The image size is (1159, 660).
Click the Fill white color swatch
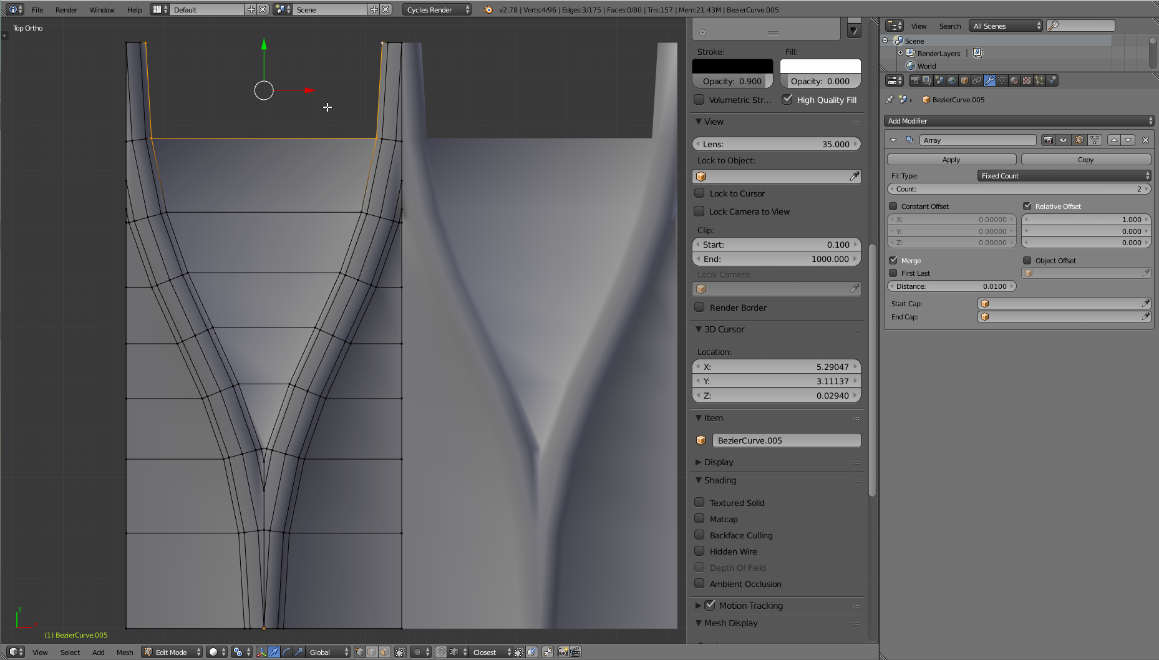pyautogui.click(x=820, y=66)
